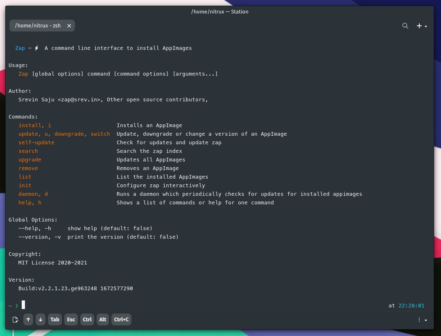Click the 'Version:' section heading

click(x=21, y=280)
